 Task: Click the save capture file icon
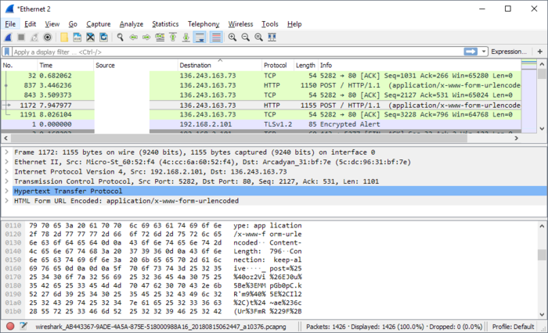pyautogui.click(x=78, y=37)
